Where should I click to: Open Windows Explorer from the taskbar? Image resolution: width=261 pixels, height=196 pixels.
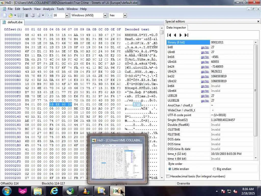coord(38,191)
